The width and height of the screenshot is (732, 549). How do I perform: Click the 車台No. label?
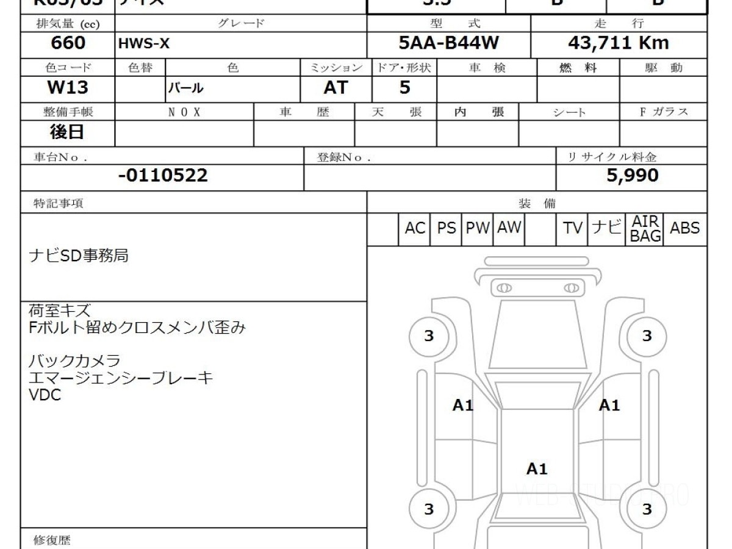click(x=60, y=157)
